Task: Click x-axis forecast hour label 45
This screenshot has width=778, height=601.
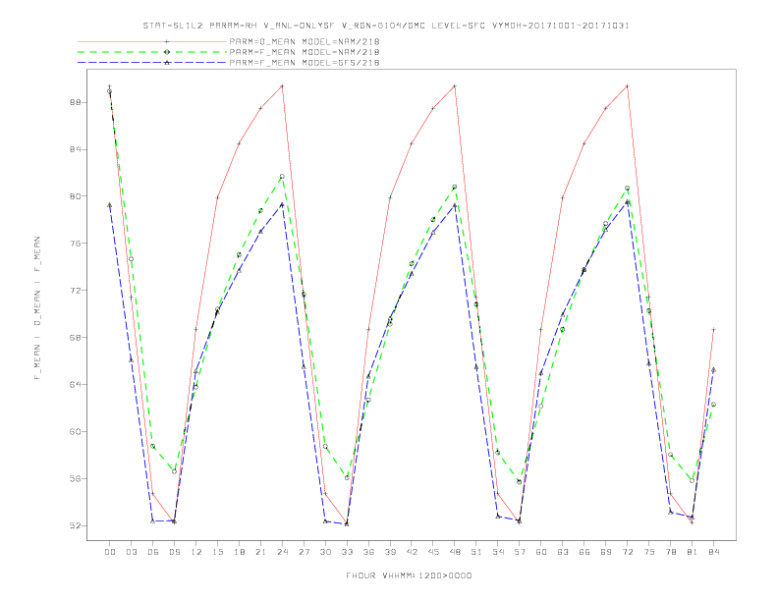Action: 433,552
